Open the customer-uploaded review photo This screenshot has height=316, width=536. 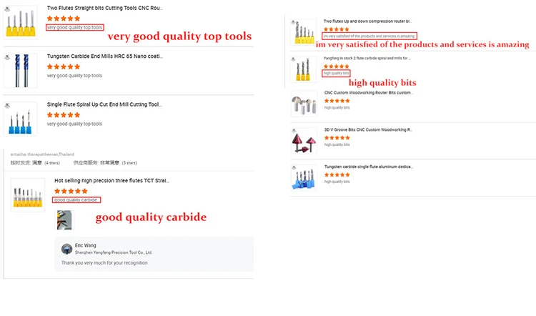(x=65, y=219)
